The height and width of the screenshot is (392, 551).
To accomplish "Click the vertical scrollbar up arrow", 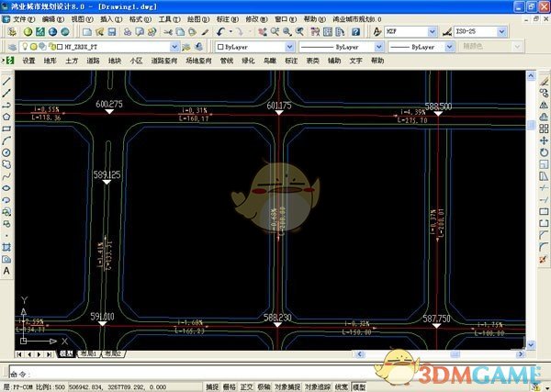I will [531, 75].
